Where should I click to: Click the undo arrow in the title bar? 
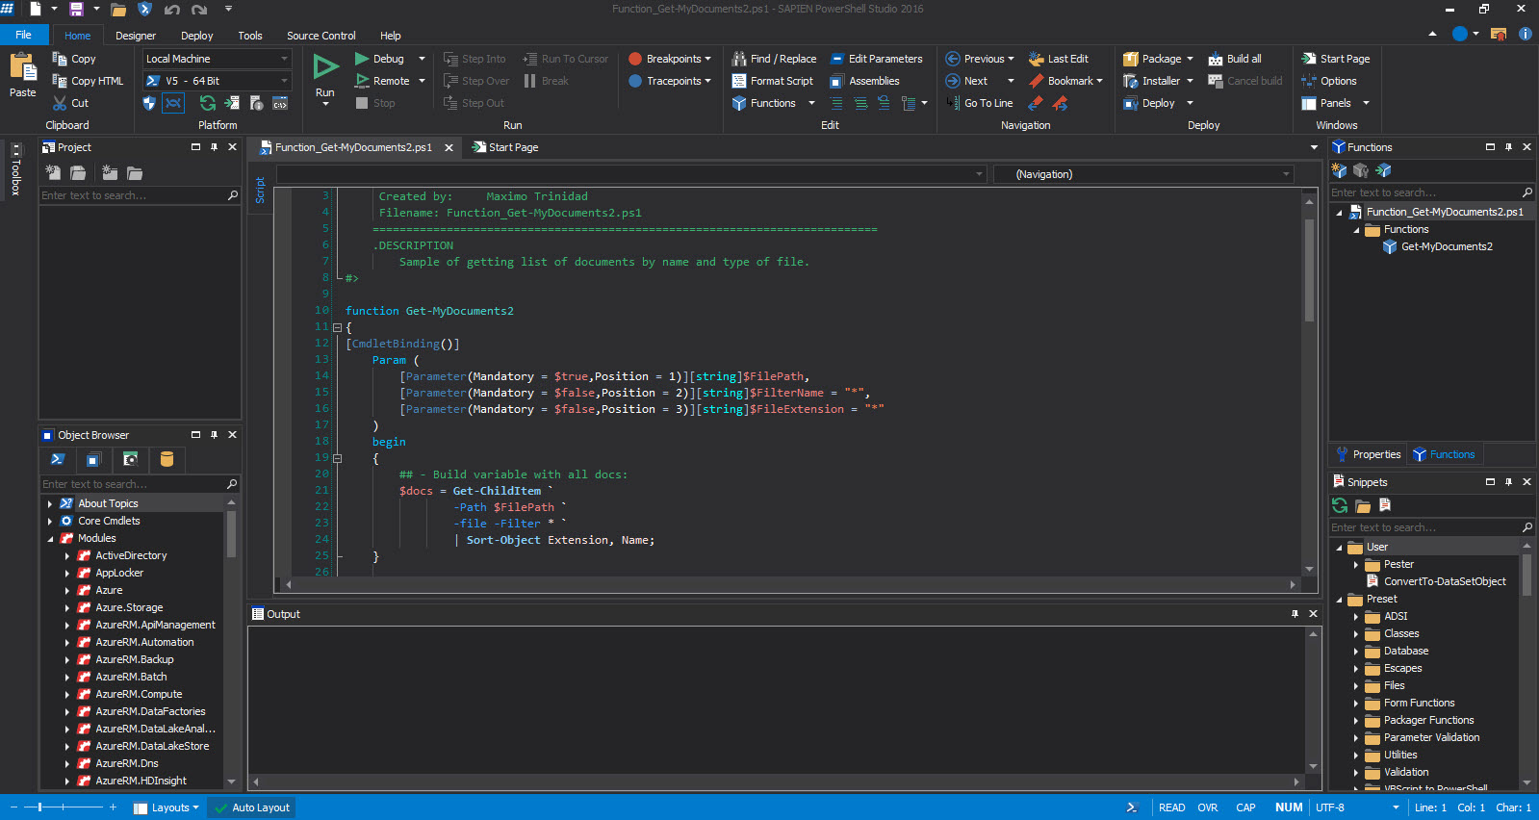pyautogui.click(x=172, y=10)
